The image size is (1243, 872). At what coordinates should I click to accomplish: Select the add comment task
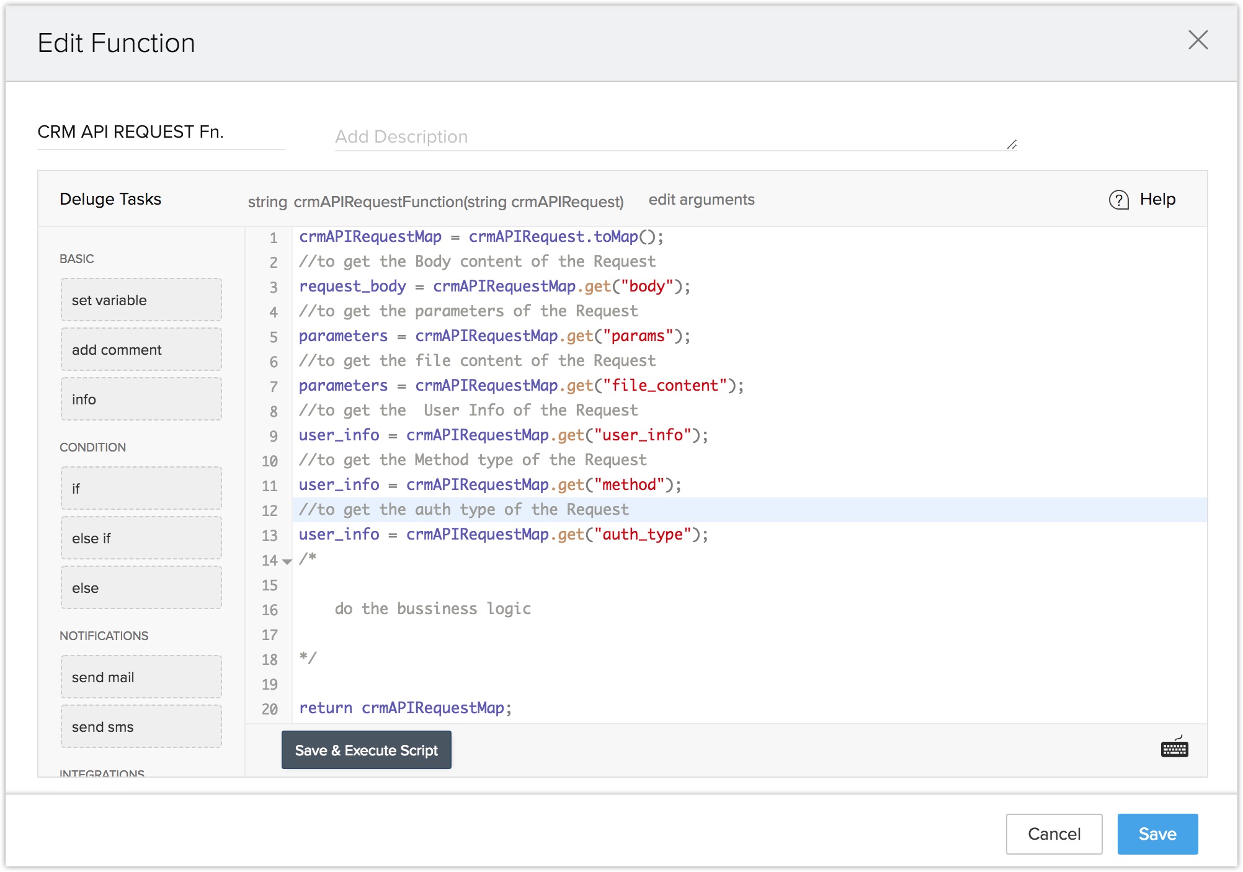click(x=141, y=350)
